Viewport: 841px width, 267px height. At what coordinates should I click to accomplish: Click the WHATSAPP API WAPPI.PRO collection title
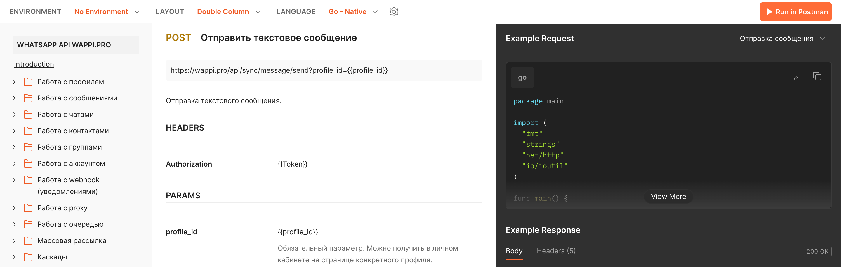pos(76,45)
